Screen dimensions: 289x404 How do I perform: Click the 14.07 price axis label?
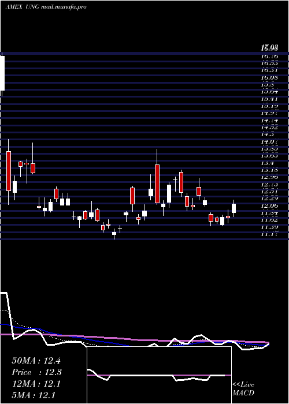(x=269, y=141)
